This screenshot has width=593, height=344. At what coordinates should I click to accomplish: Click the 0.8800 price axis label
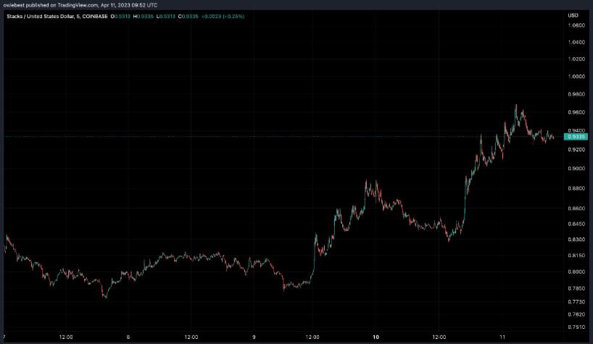[576, 188]
